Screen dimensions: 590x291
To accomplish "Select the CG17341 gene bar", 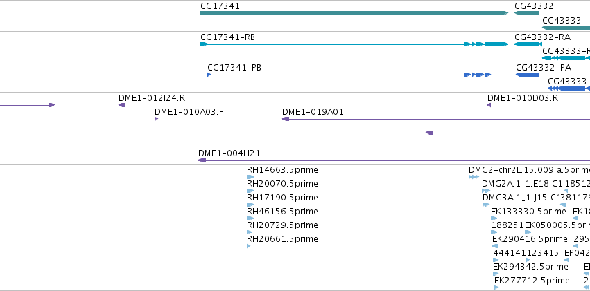I will tap(354, 13).
